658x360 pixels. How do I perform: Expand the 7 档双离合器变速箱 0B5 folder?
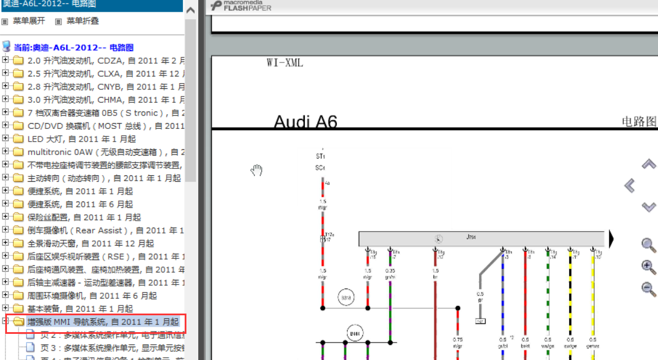click(5, 112)
